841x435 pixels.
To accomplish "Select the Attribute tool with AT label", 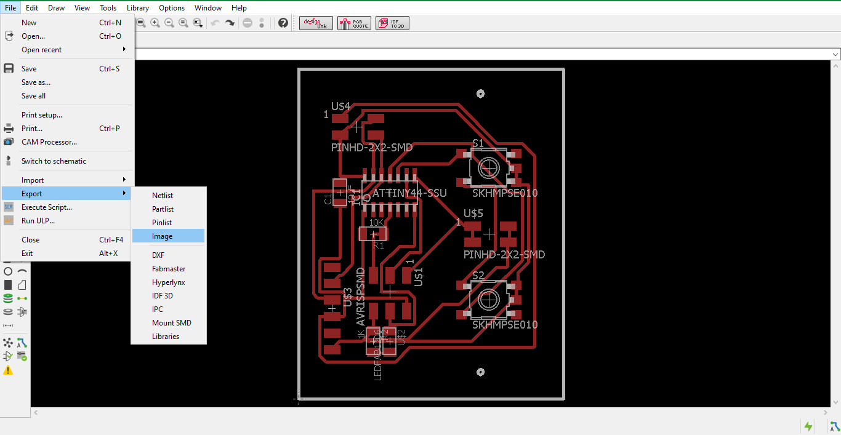I will pos(22,312).
